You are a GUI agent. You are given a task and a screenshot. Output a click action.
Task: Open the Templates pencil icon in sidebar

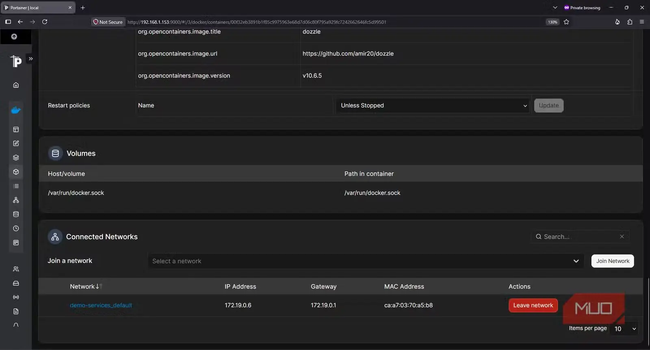pyautogui.click(x=16, y=143)
